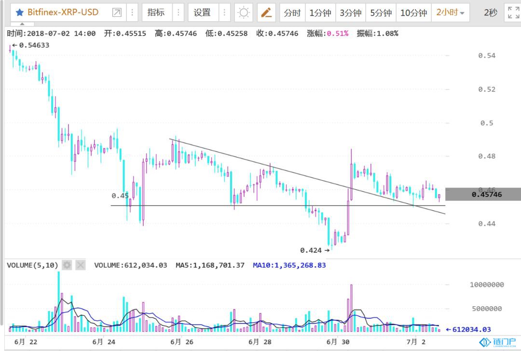
Task: Select the horizontal 0.45 support line
Action: (278, 206)
